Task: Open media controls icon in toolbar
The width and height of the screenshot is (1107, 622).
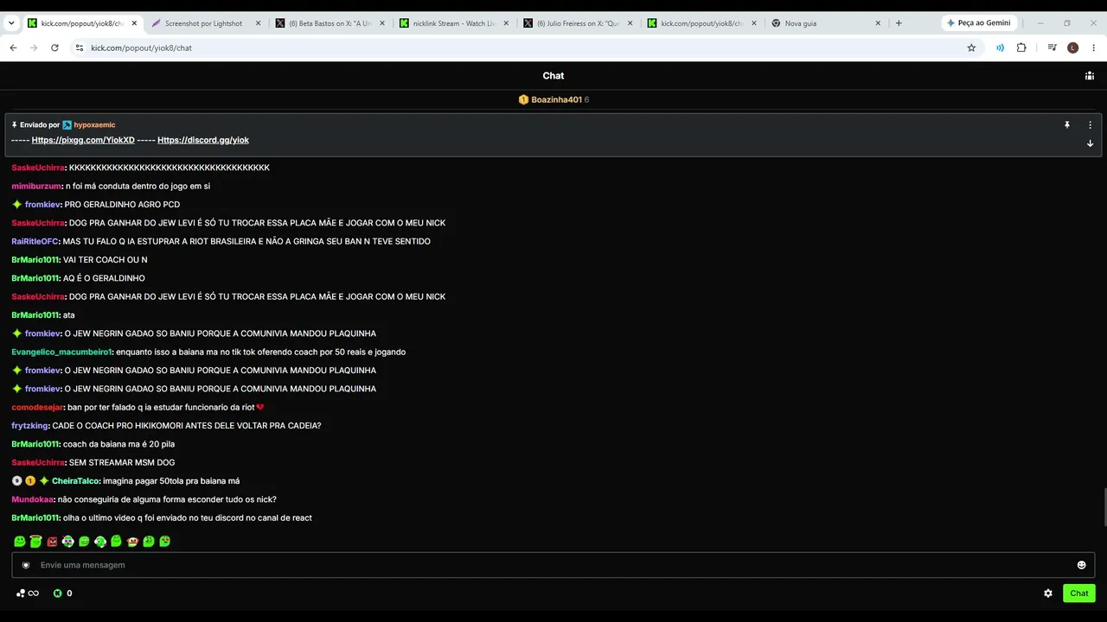Action: 1052,48
